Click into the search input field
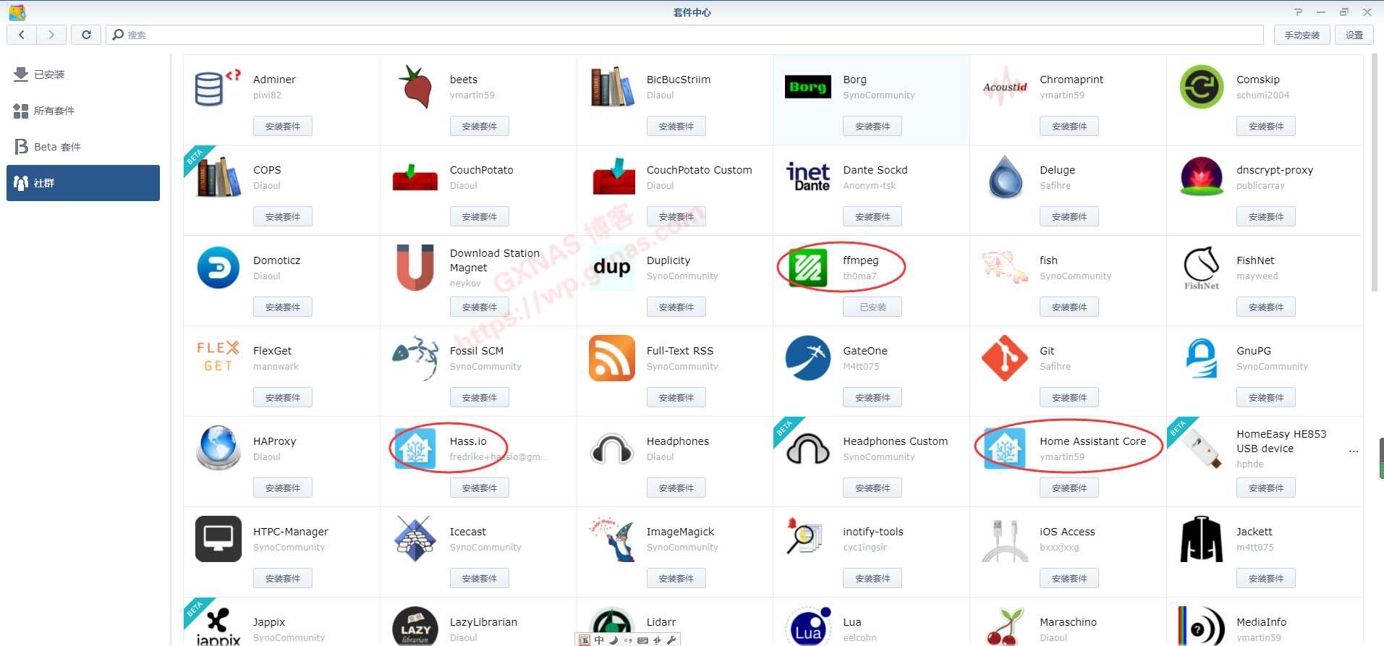This screenshot has width=1384, height=646. [687, 35]
